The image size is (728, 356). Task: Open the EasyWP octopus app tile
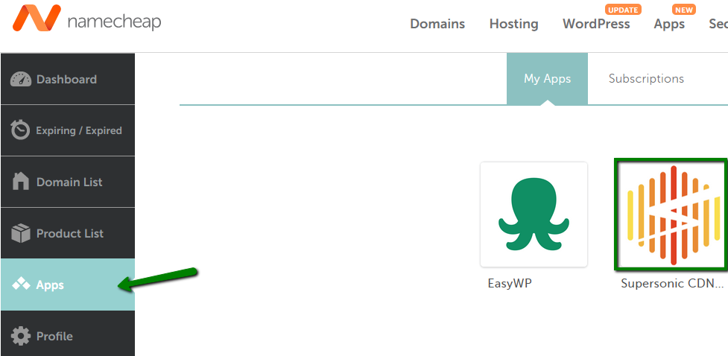pyautogui.click(x=534, y=214)
